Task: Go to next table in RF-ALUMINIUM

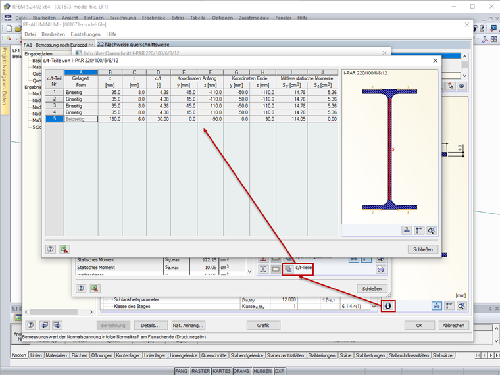Action: point(57,325)
